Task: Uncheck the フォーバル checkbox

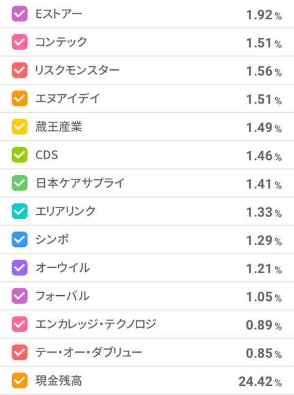Action: click(20, 296)
